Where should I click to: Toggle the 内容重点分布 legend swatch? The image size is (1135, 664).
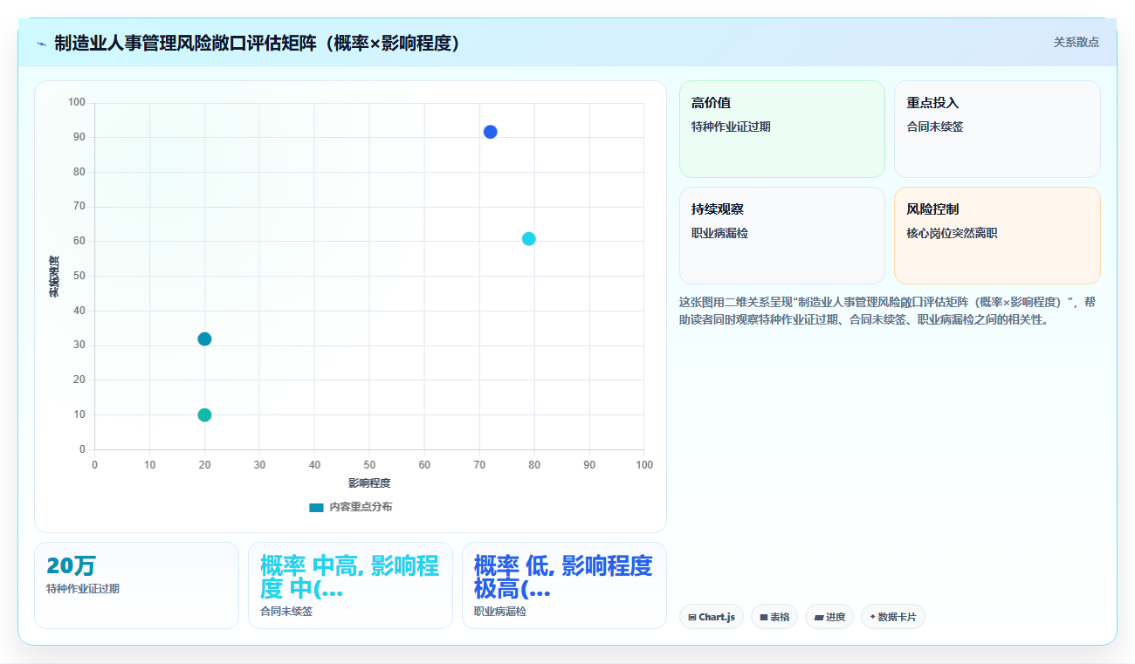316,507
